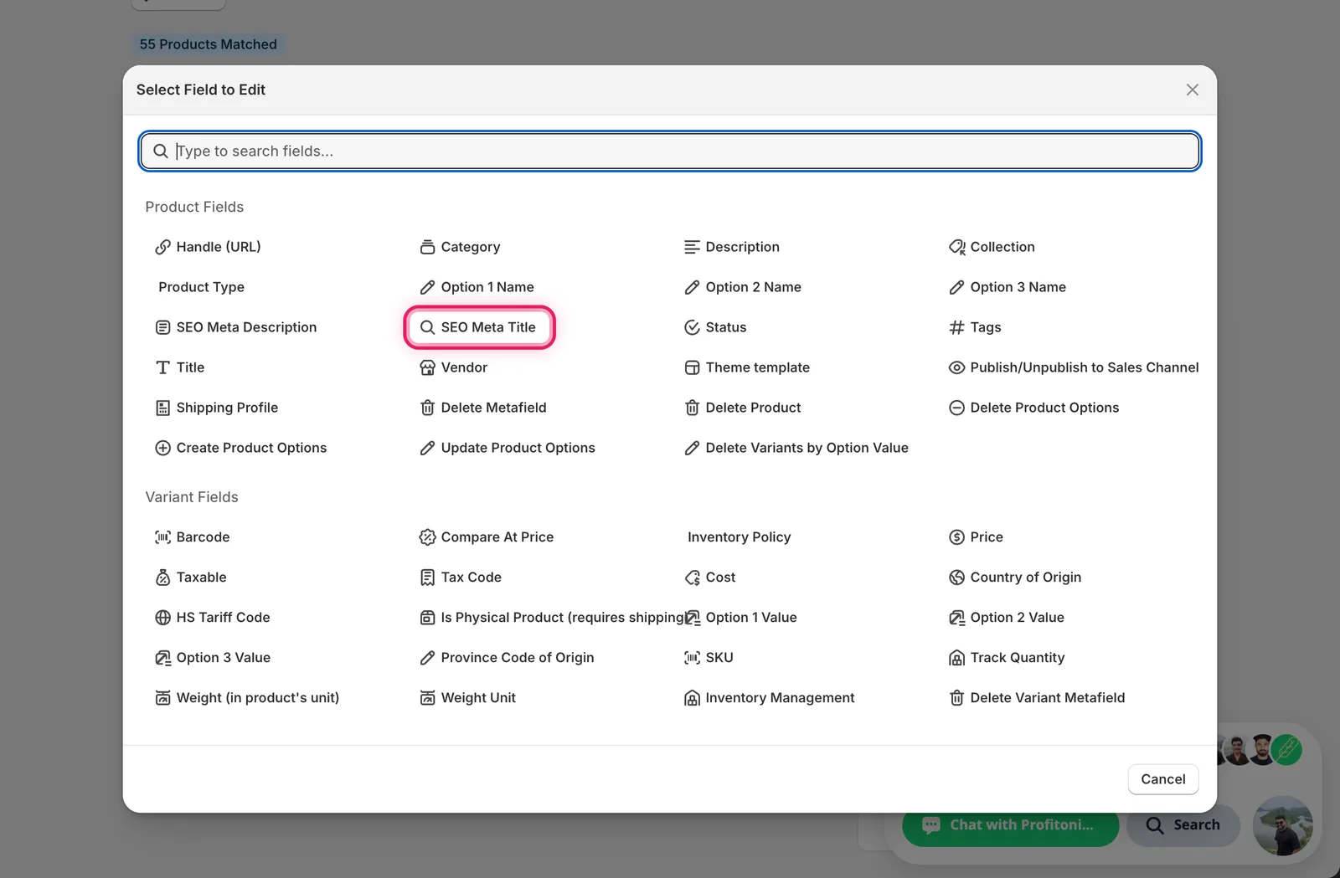Open the Chat with Profitoni button
The width and height of the screenshot is (1340, 878).
(1010, 825)
